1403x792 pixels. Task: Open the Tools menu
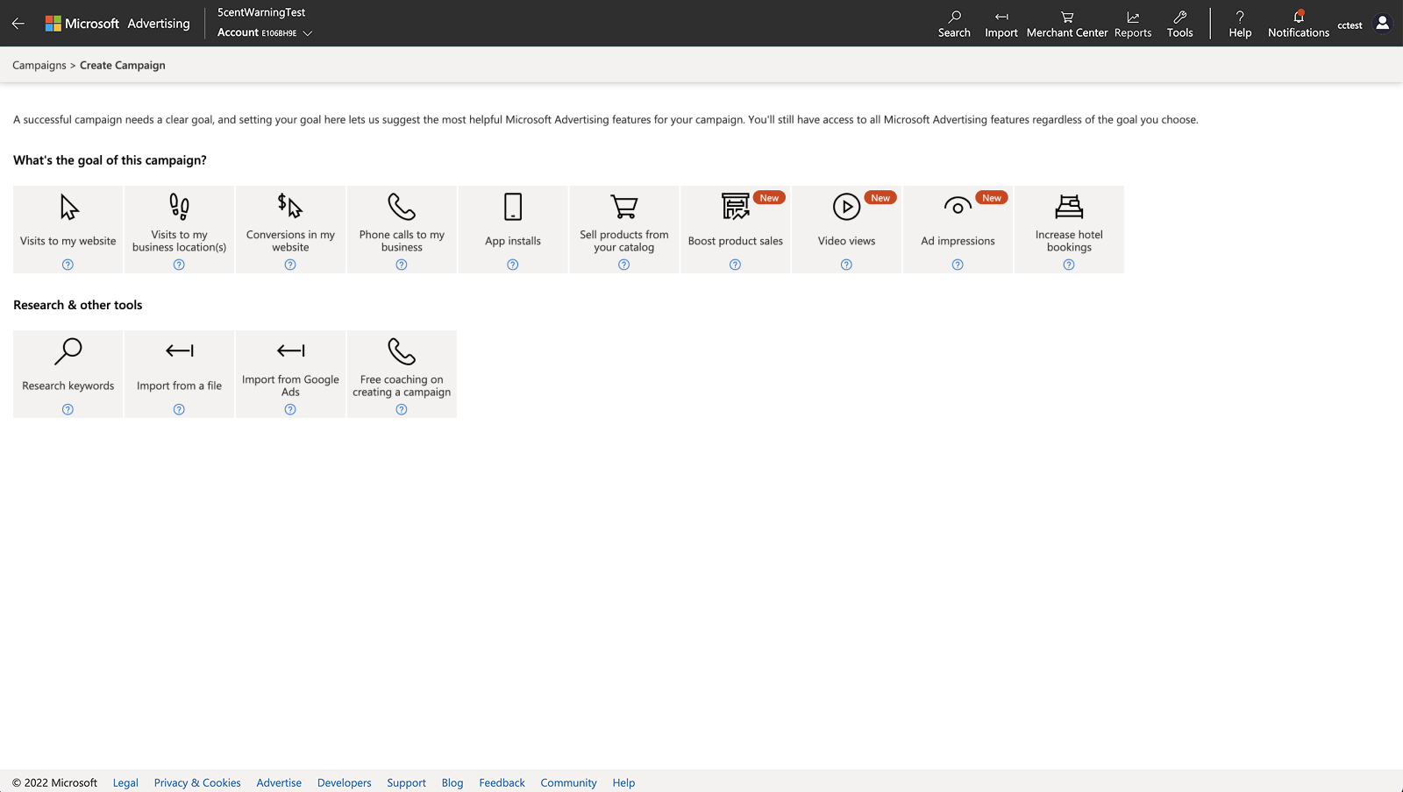1179,24
